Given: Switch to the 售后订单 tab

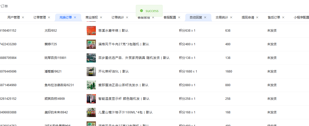Looking at the screenshot, I should [274, 17].
